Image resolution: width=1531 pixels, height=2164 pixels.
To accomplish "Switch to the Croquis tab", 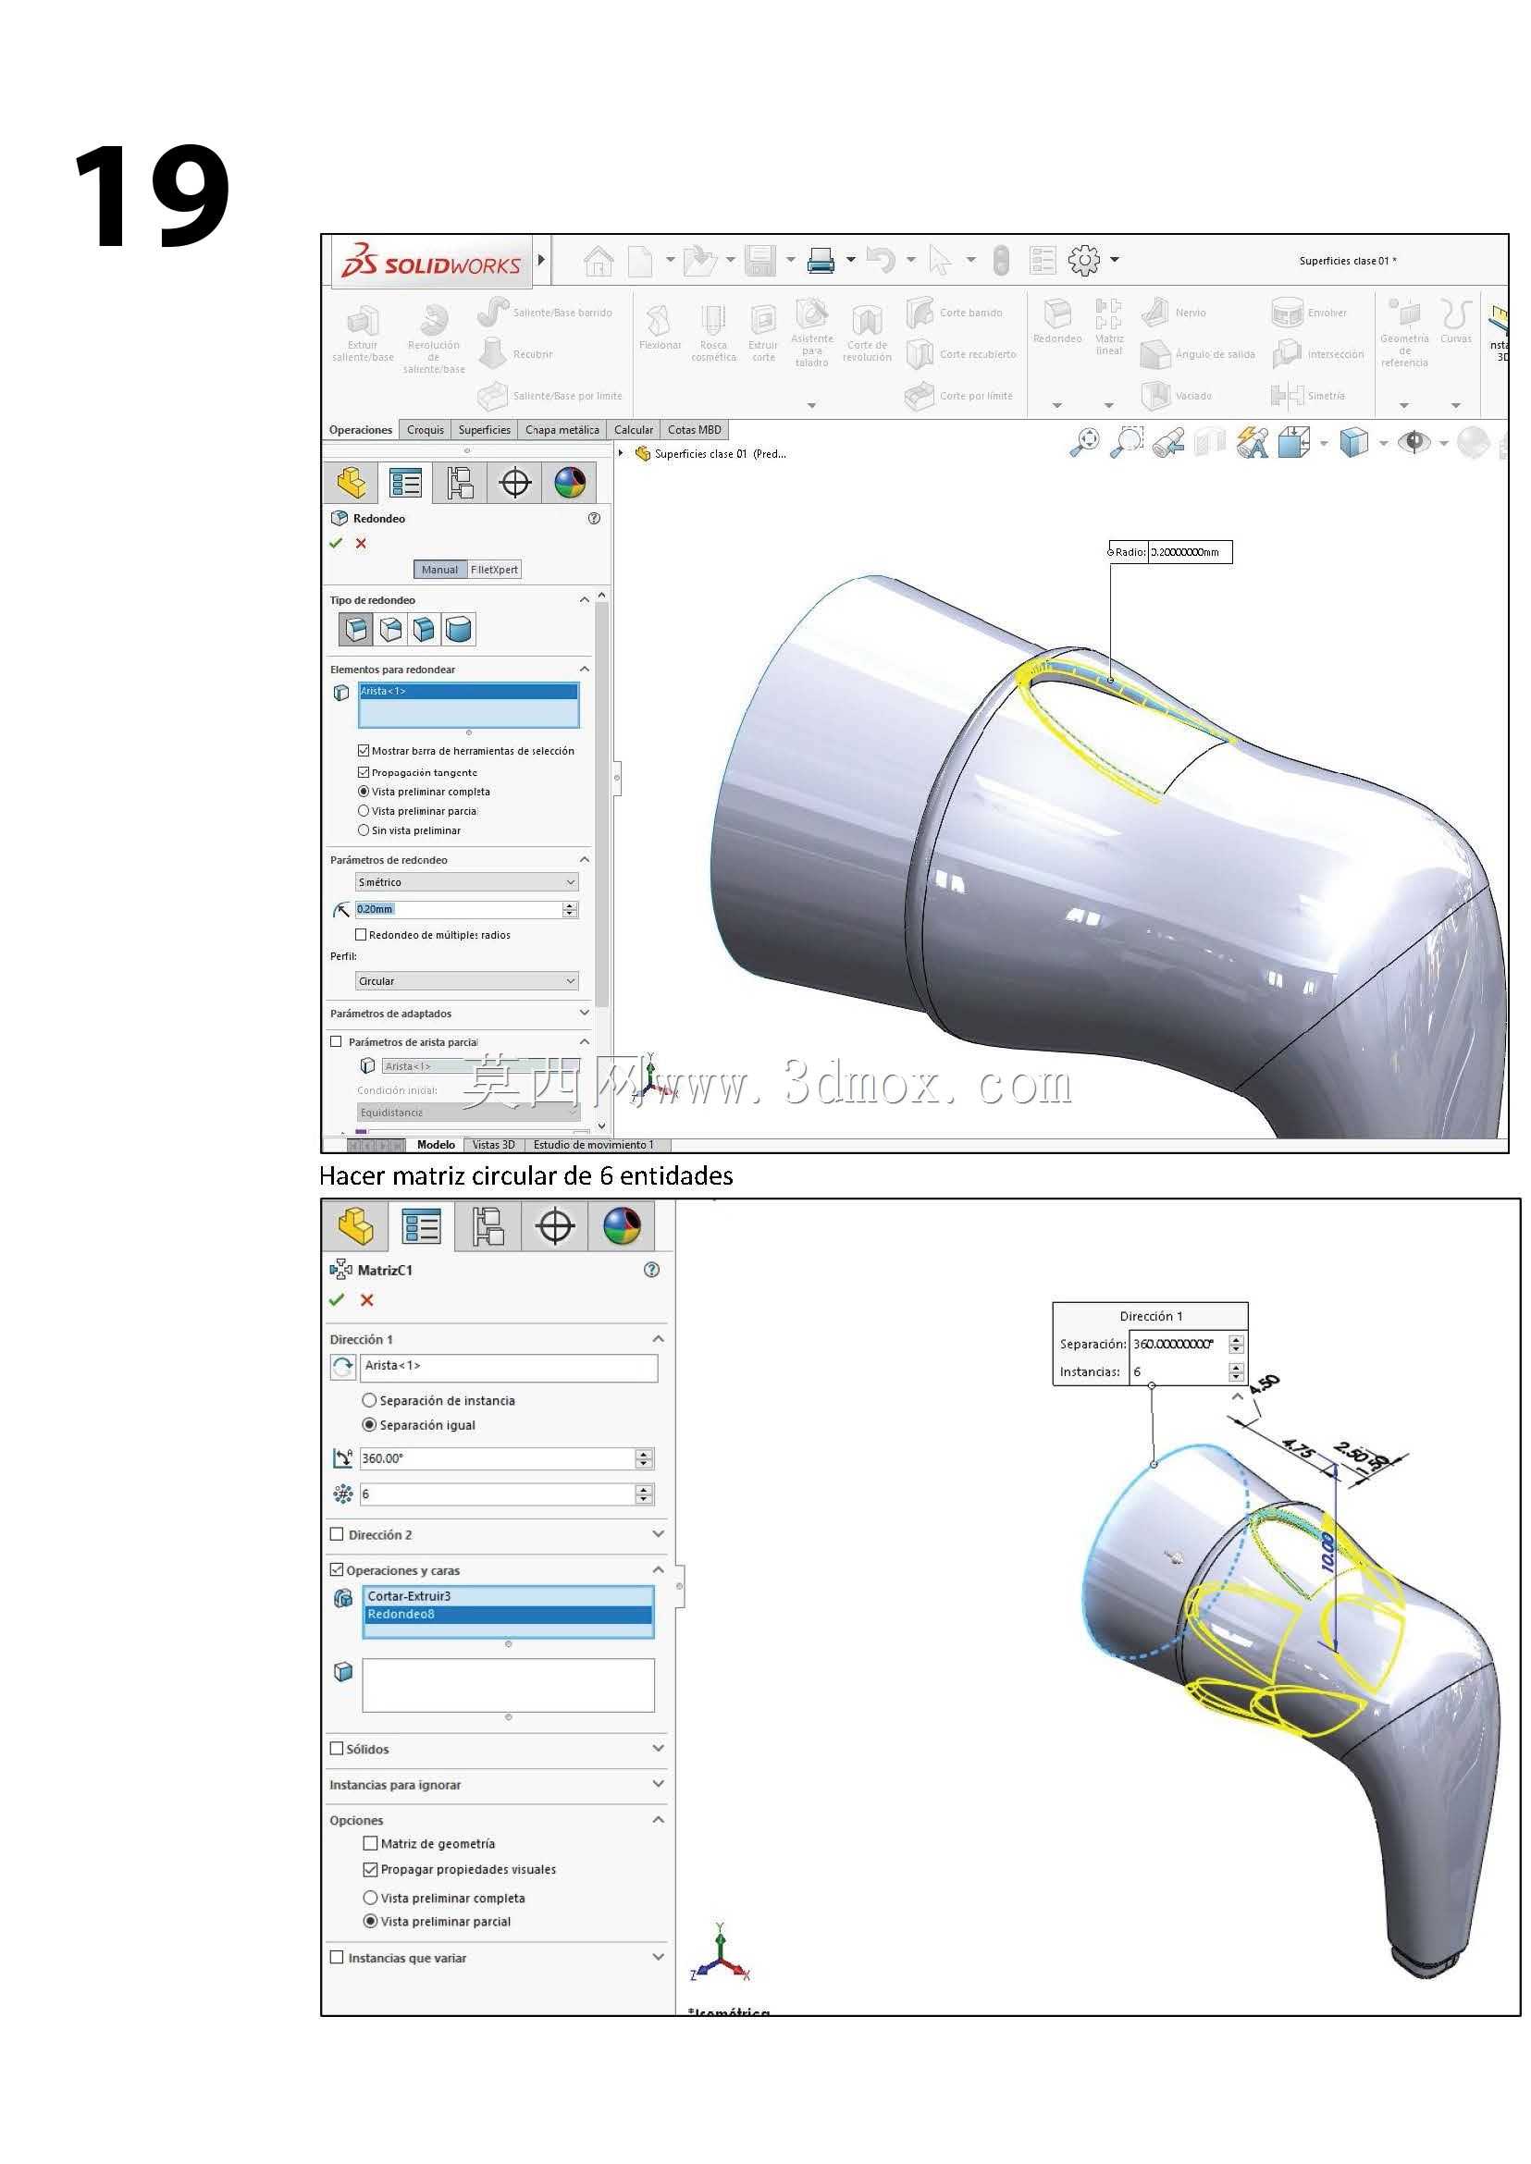I will click(426, 430).
